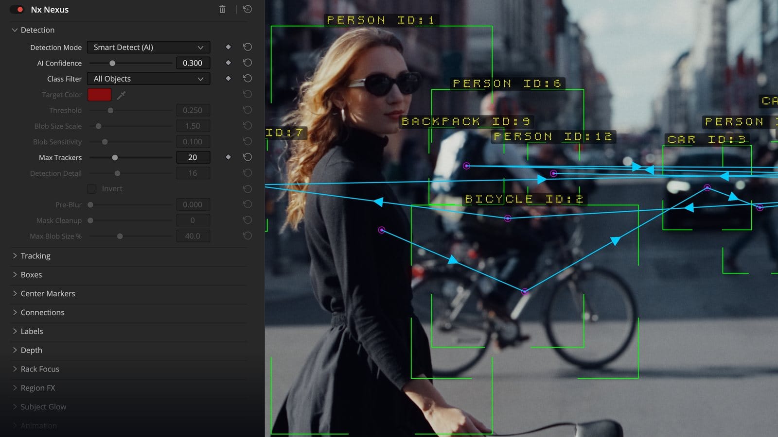Click the Threshold value field 0.250
The width and height of the screenshot is (778, 437).
pos(193,110)
